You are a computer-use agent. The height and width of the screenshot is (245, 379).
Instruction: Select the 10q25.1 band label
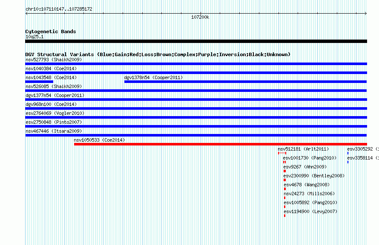tap(34, 37)
